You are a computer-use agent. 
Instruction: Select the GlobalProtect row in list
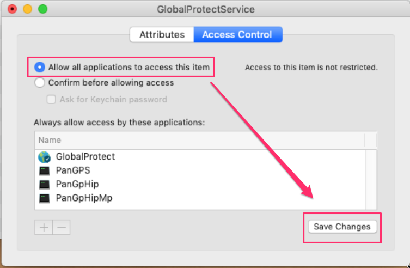click(x=85, y=157)
